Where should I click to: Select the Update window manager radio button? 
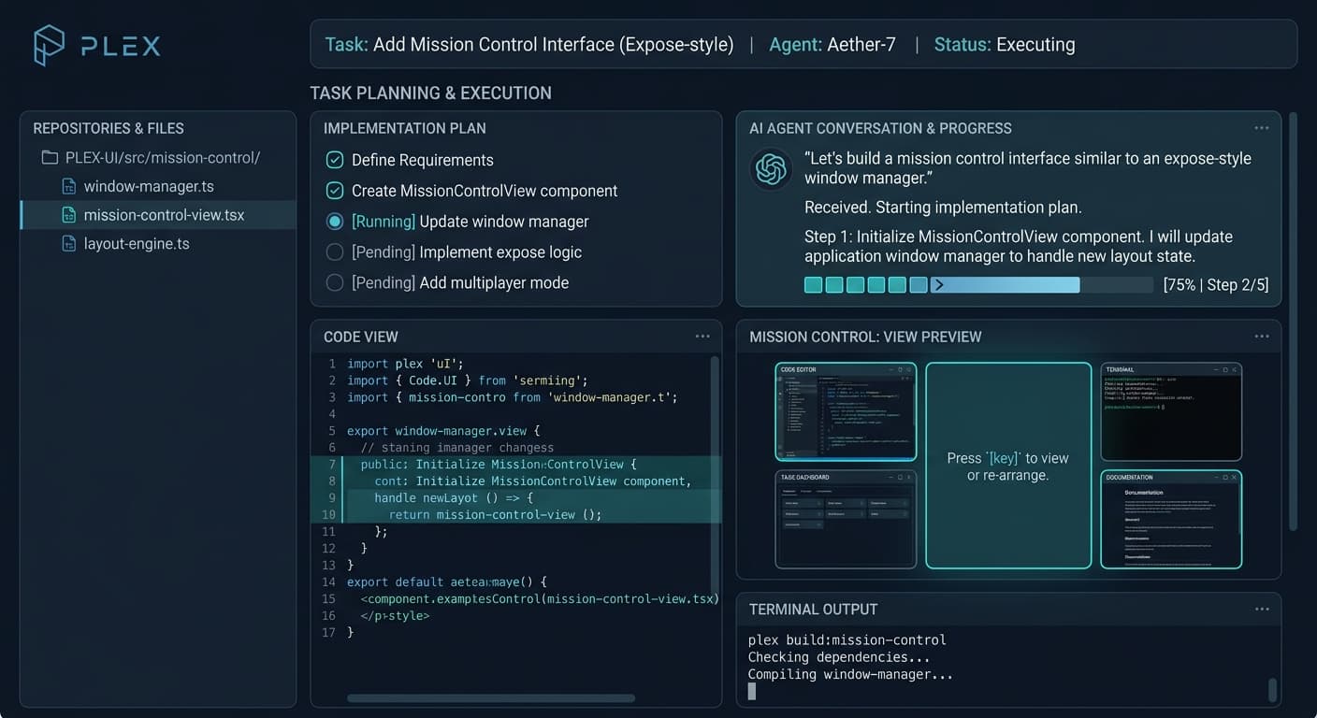click(335, 222)
